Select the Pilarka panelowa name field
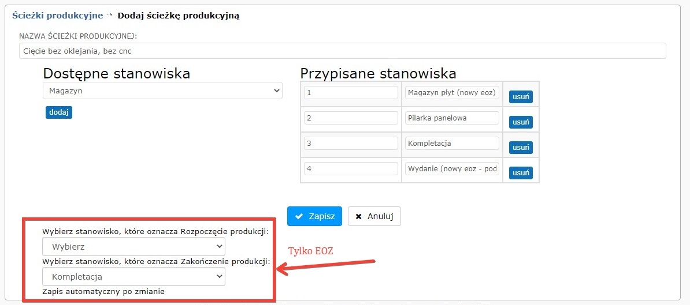This screenshot has height=305, width=690. pos(452,118)
